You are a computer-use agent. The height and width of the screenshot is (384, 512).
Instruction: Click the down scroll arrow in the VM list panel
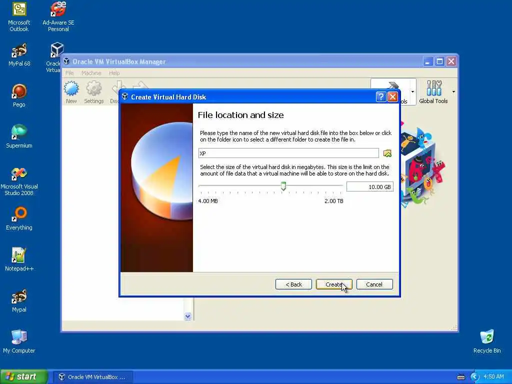coord(188,316)
